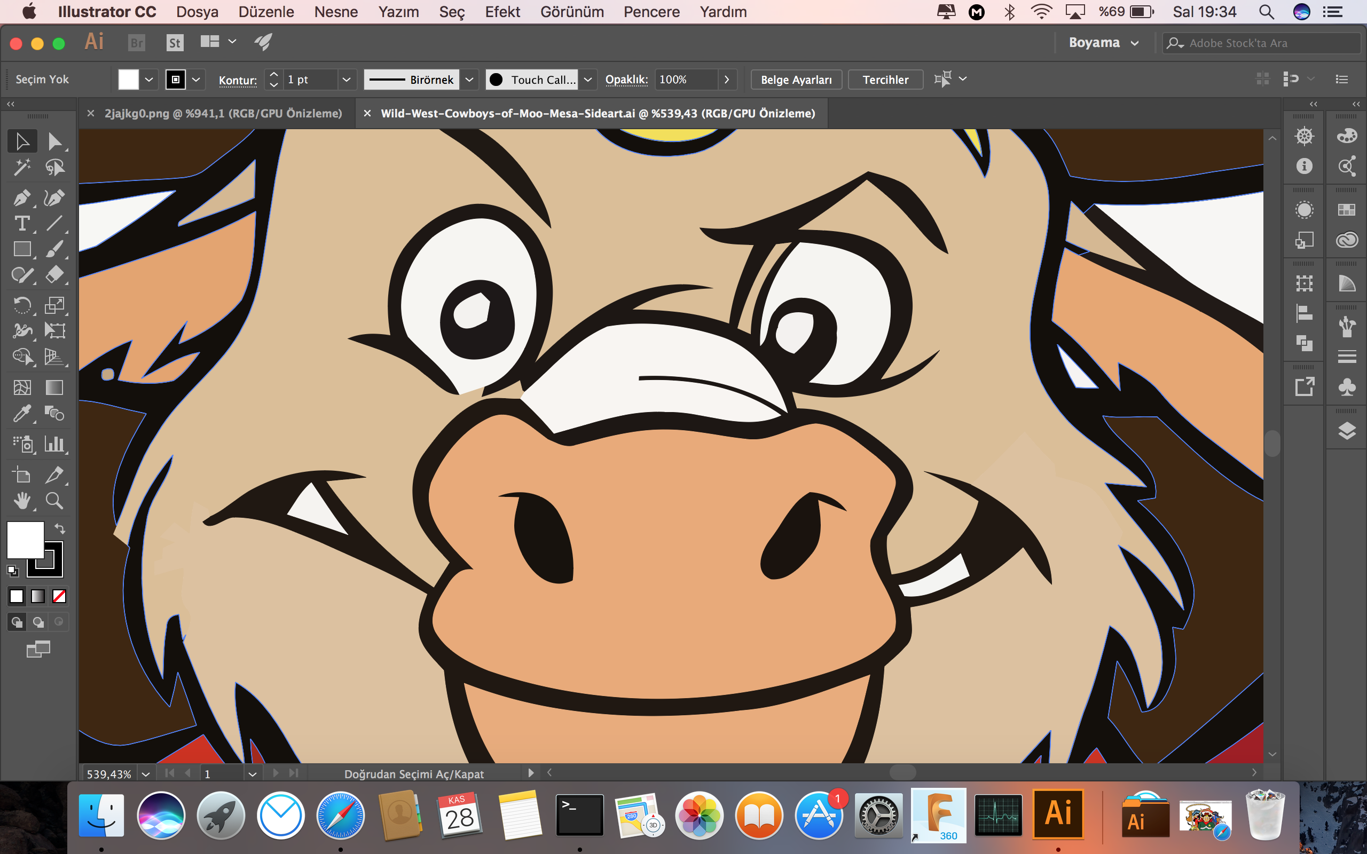Open the artboard navigation dropdown
Viewport: 1367px width, 854px height.
click(x=253, y=774)
